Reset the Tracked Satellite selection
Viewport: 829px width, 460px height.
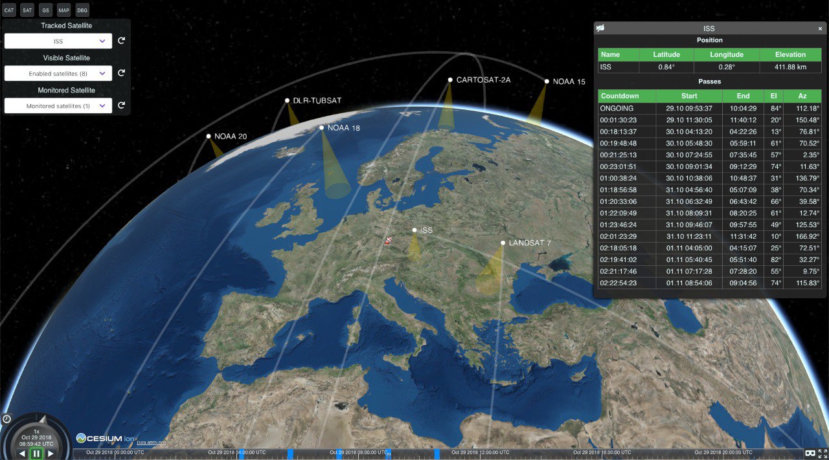[x=121, y=41]
